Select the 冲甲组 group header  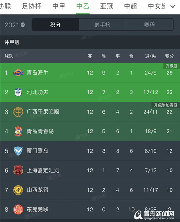(90, 42)
